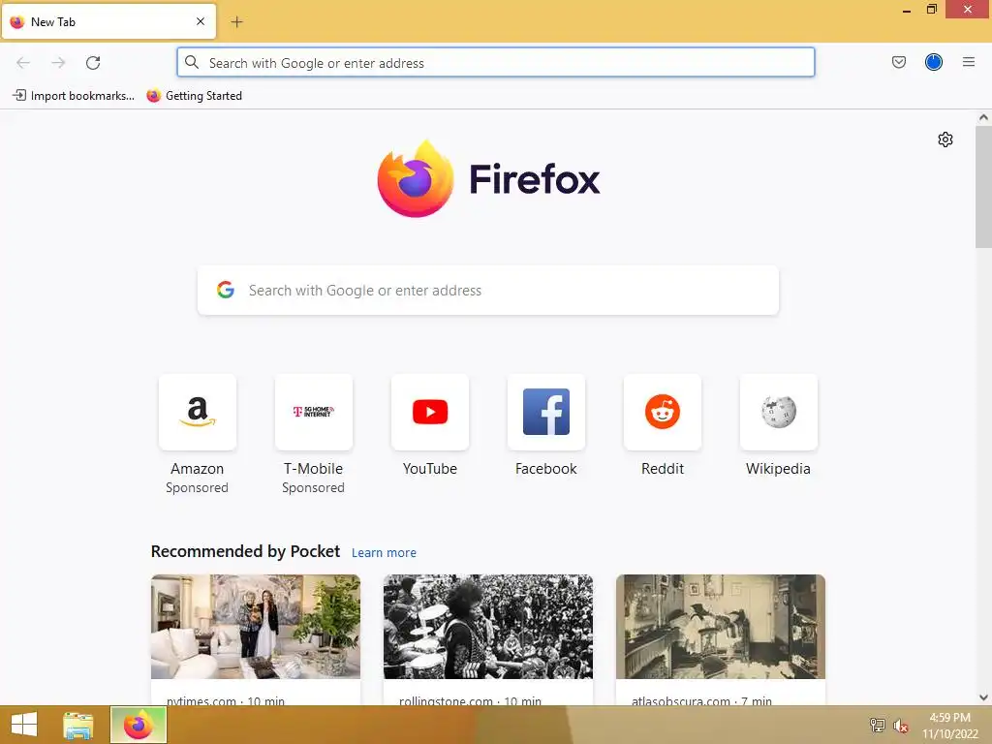Open the hamburger application menu
The width and height of the screenshot is (992, 744).
[x=968, y=62]
